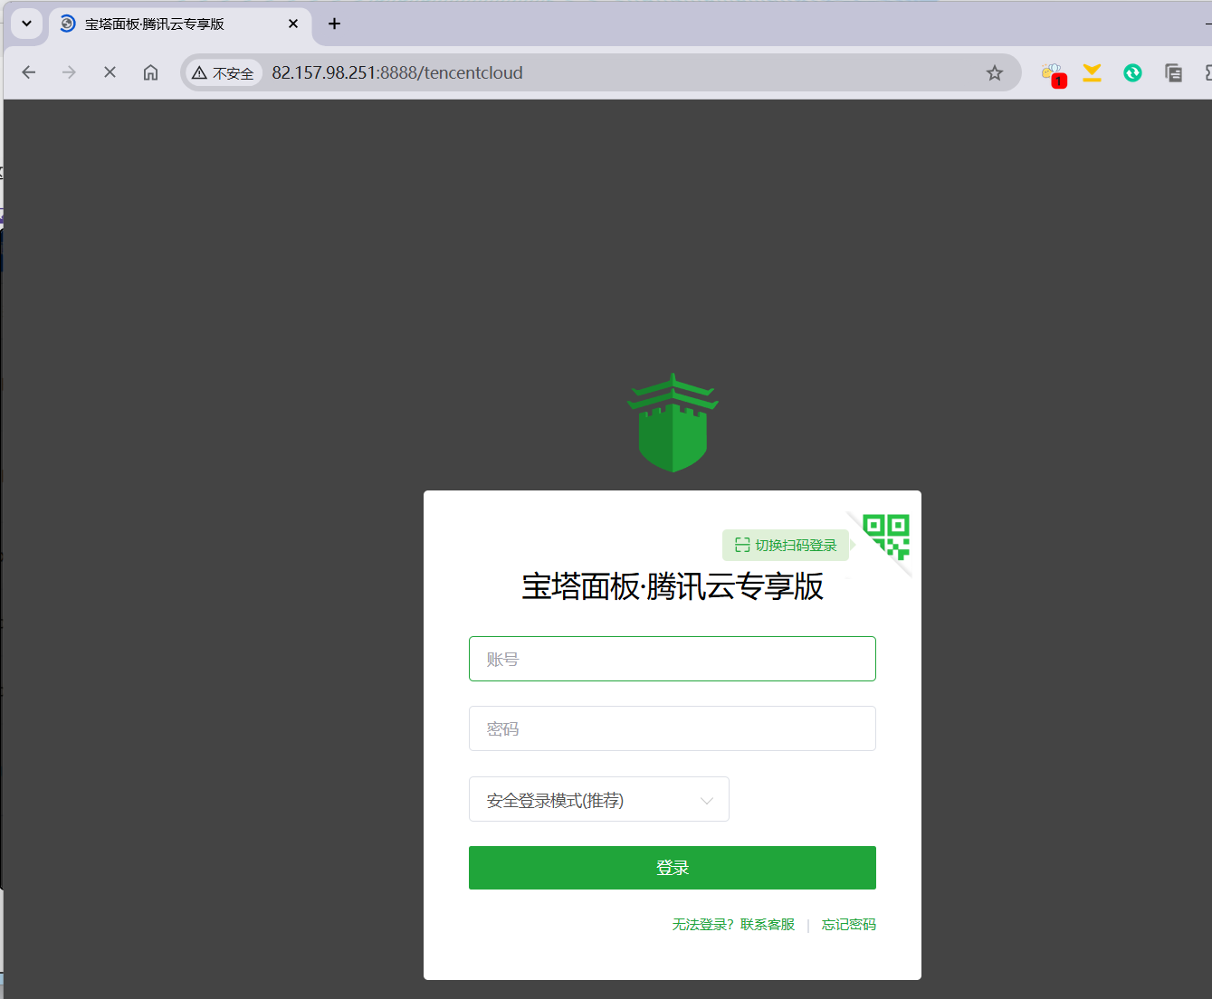Screen dimensions: 1212x999
Task: Click the switch to scan-code login tooltip
Action: (786, 545)
